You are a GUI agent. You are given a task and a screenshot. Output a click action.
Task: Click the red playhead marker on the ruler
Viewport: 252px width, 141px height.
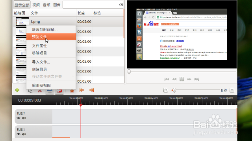[81, 105]
